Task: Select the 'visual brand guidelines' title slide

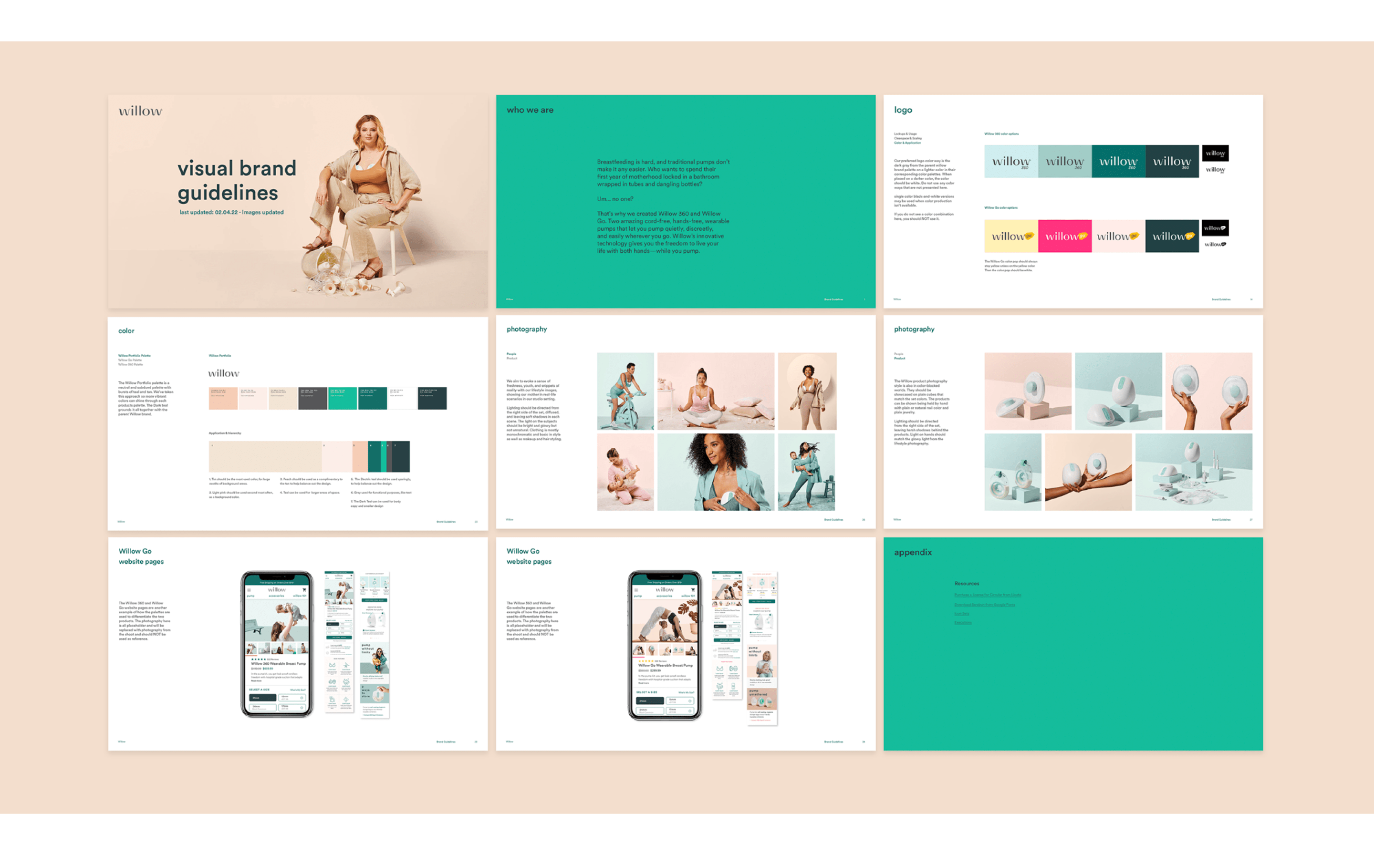Action: coord(292,197)
